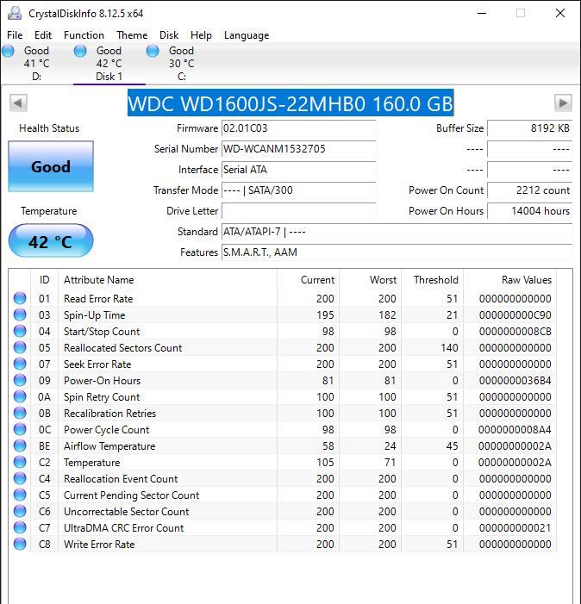Select the Power Cycle Count attribute name
This screenshot has height=604, width=581.
pos(106,429)
